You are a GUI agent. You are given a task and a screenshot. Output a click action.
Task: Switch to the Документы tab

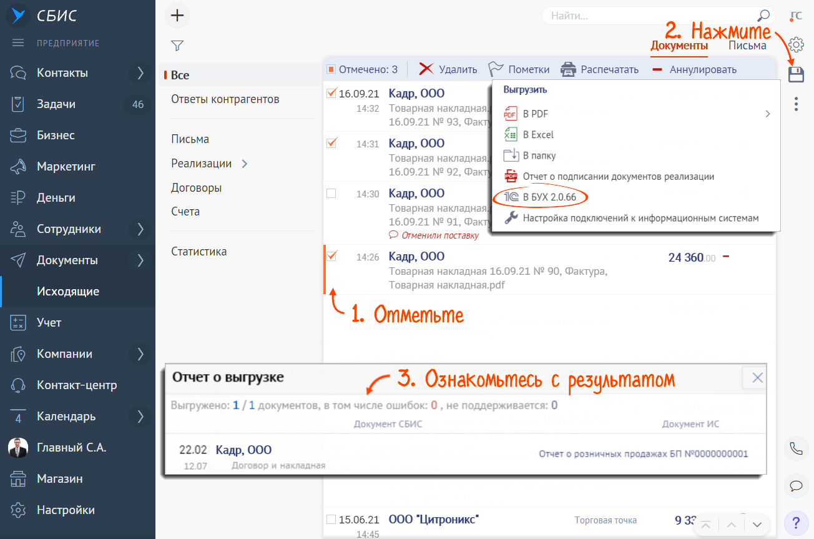(679, 45)
